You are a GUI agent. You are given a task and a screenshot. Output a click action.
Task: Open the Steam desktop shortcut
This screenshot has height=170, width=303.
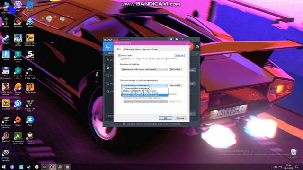(x=6, y=39)
